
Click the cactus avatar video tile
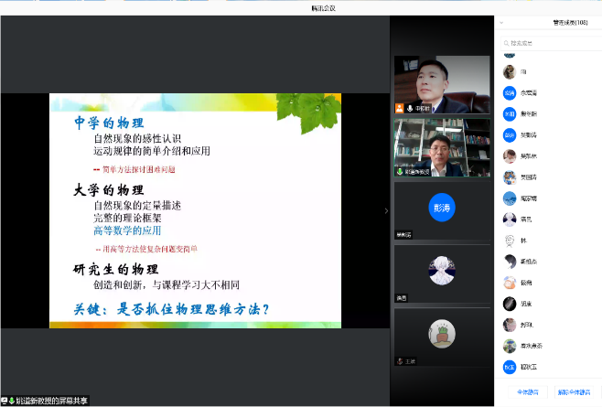tap(442, 332)
